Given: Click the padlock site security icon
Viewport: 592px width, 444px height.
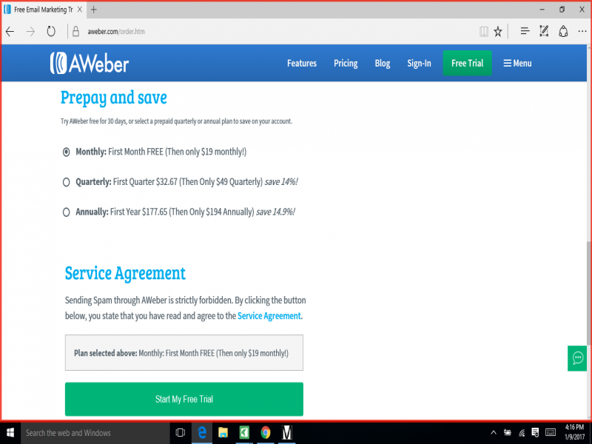Looking at the screenshot, I should point(75,31).
